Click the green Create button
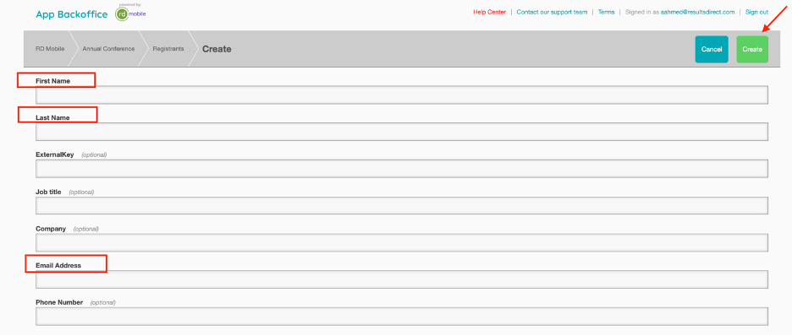 pyautogui.click(x=752, y=49)
